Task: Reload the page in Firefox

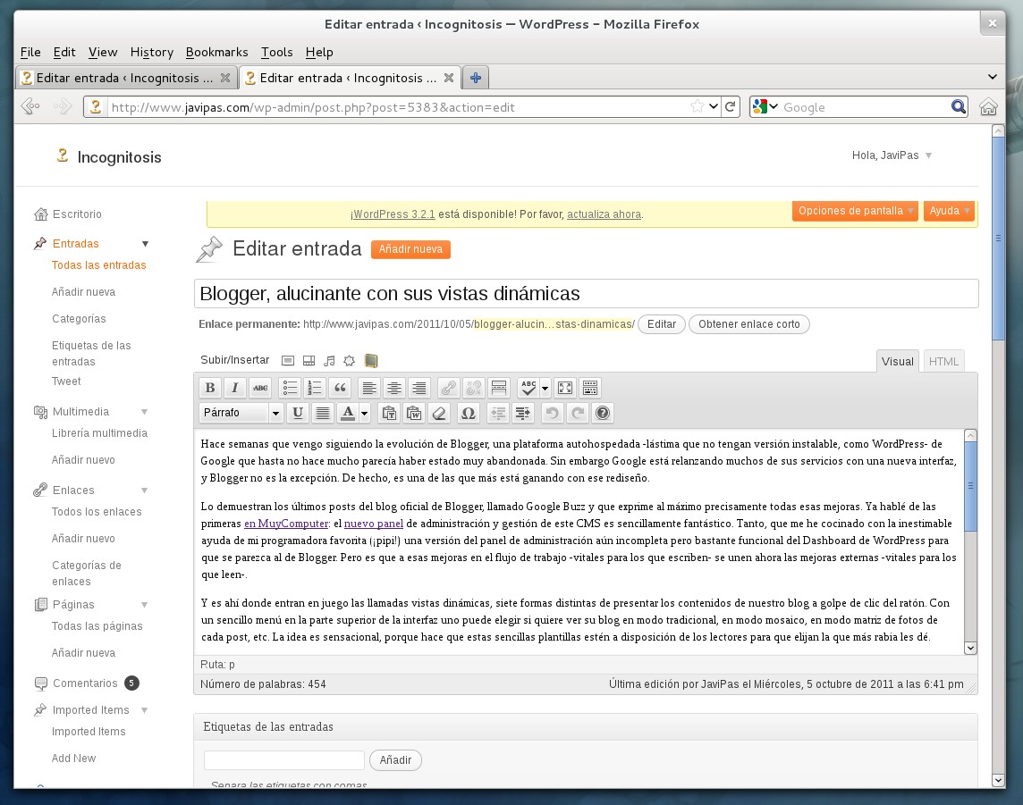Action: (730, 106)
